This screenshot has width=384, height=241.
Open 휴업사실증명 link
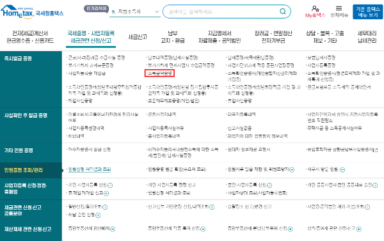[x=239, y=100]
